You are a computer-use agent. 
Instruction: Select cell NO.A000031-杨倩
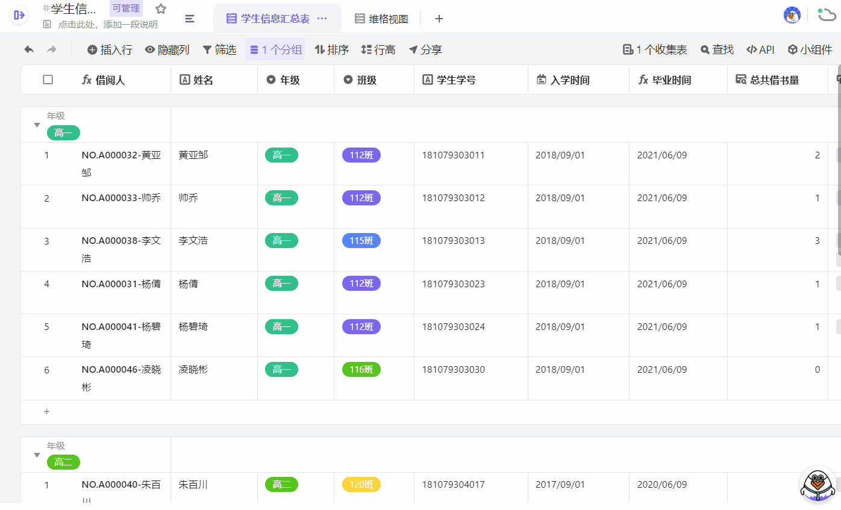[122, 293]
